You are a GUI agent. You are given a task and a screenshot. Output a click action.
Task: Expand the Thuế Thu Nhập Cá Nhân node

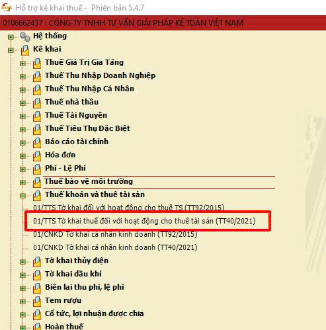22,90
